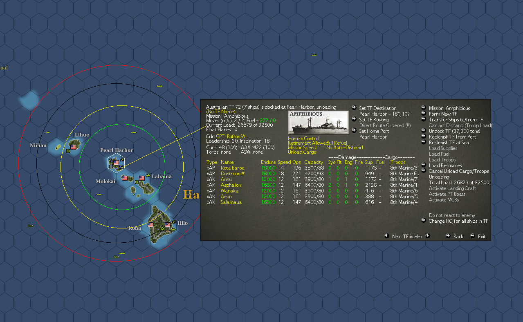Open ship Wanaka details
The image size is (523, 322).
(x=229, y=191)
